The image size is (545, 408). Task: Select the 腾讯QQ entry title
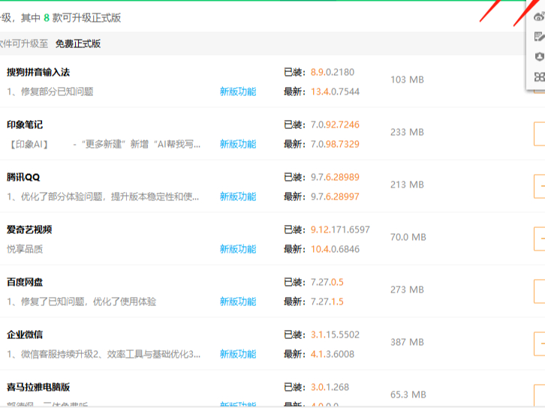23,177
